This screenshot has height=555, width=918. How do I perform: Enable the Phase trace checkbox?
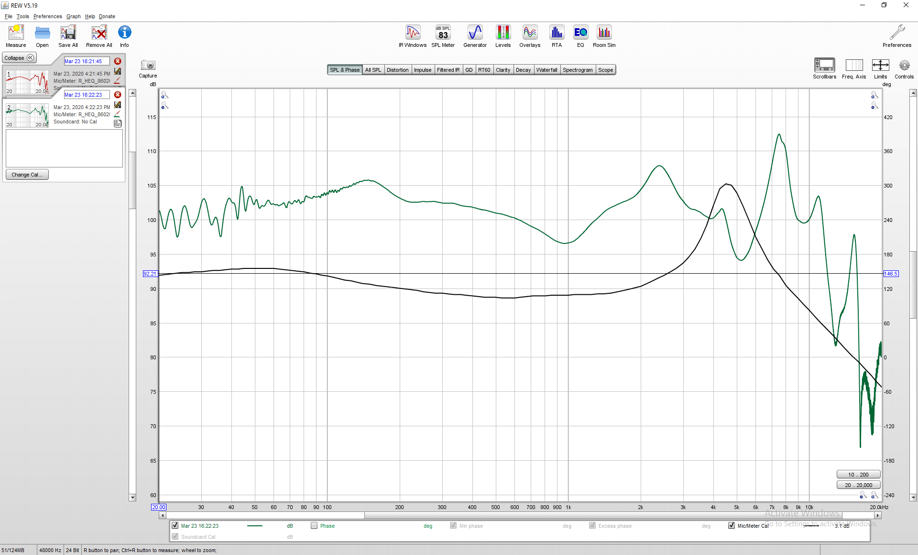pyautogui.click(x=314, y=525)
